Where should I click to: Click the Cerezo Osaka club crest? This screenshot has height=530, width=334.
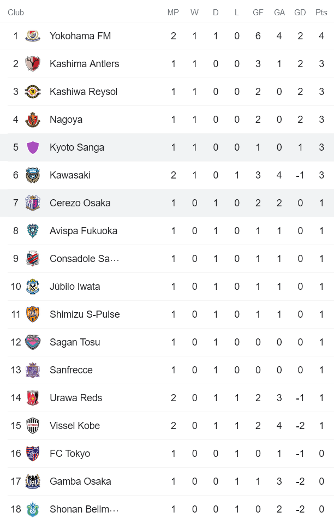point(32,203)
